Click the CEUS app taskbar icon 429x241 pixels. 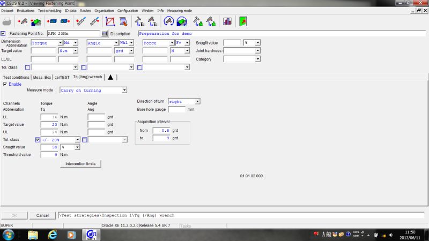[x=91, y=235]
